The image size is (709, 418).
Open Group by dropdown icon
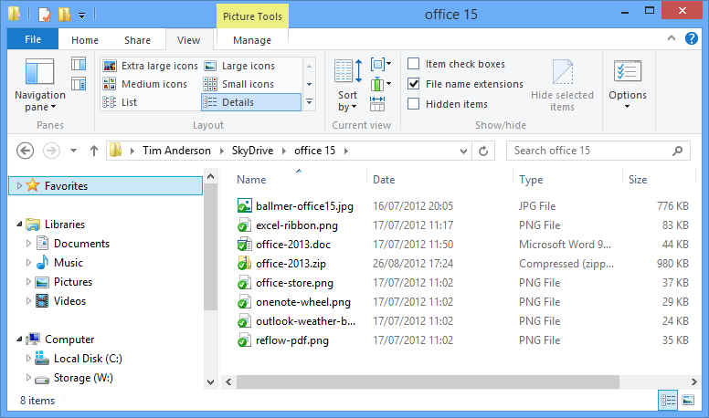click(x=381, y=64)
